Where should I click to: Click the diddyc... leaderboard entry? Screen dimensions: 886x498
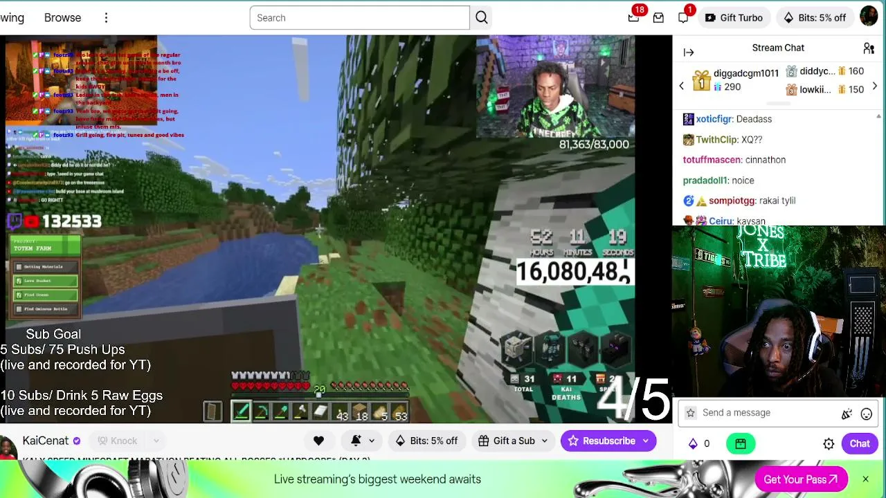click(x=824, y=71)
